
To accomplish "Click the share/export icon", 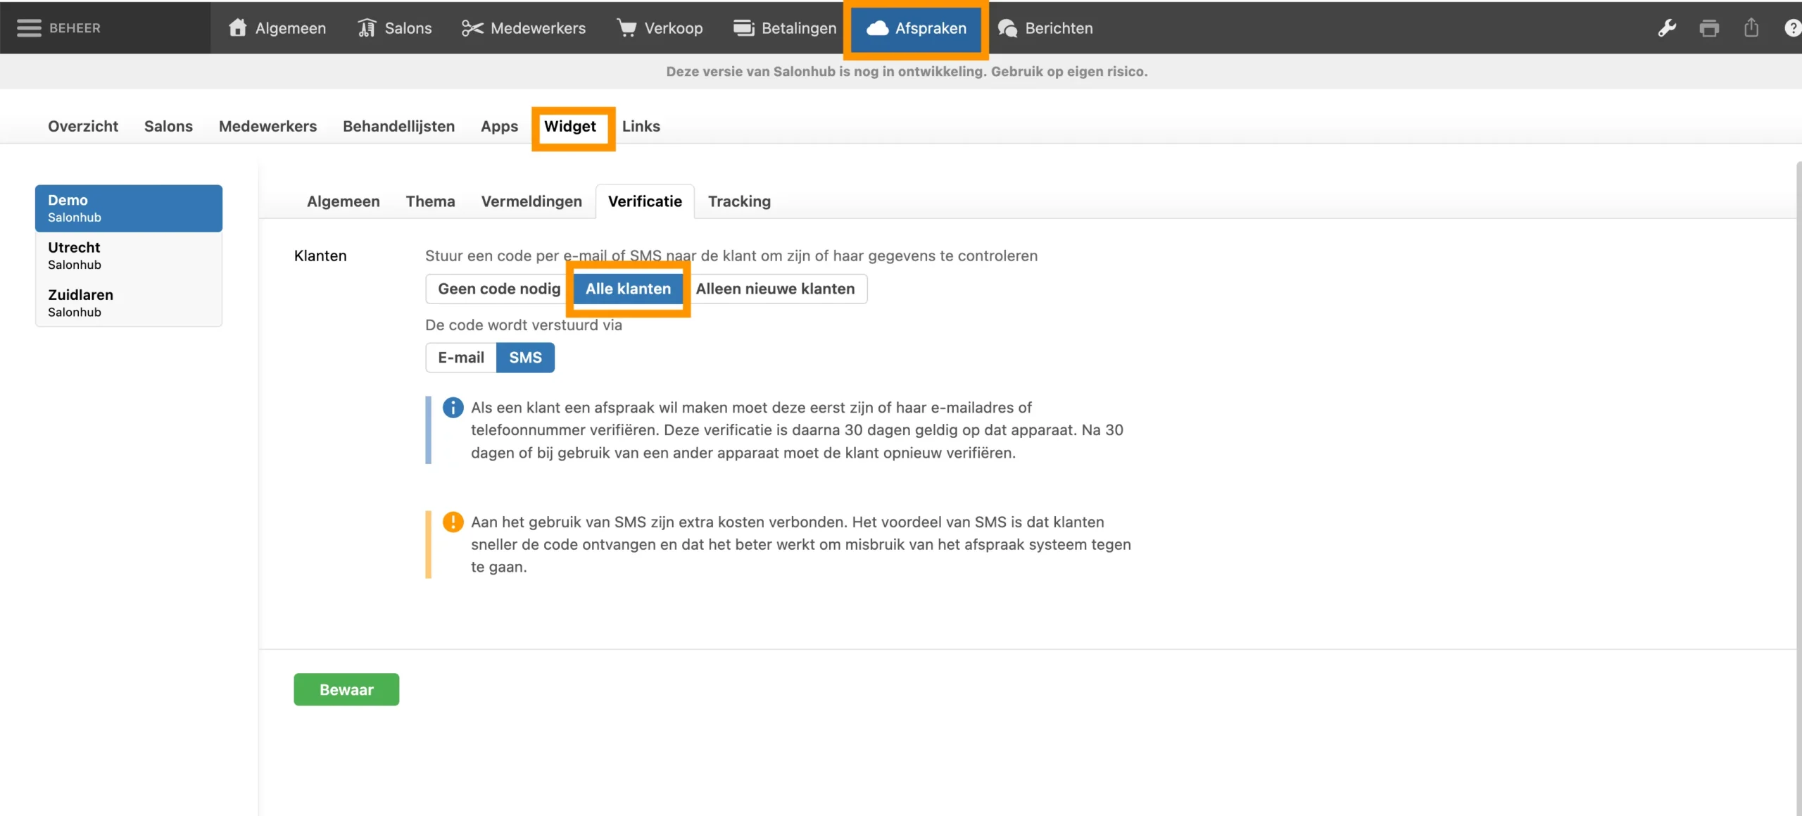I will [x=1751, y=28].
